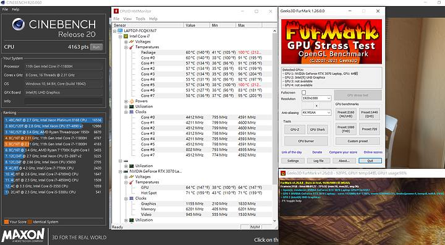
Task: Click the Run button next to CPU score
Action: 96,47
